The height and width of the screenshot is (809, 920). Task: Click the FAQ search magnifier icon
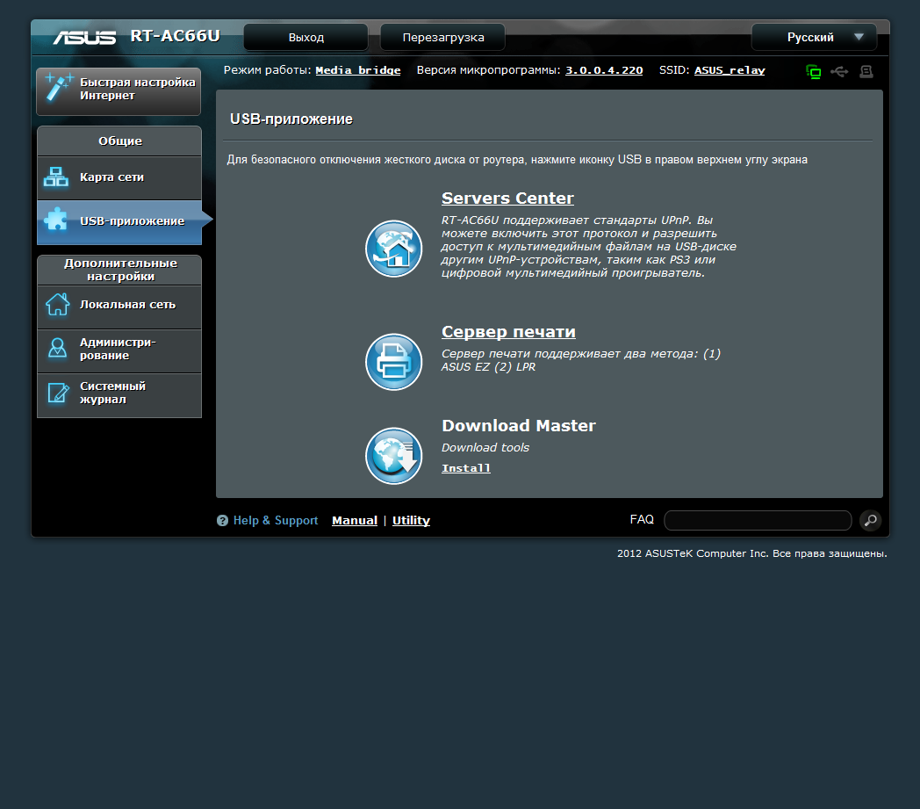point(871,520)
